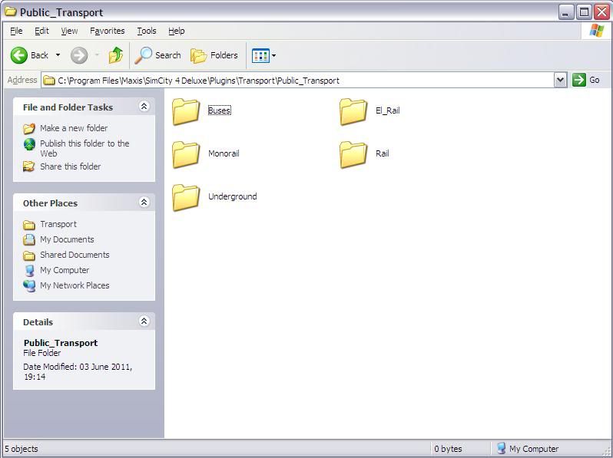613x458 pixels.
Task: Click the Date Modified detail text
Action: [x=78, y=372]
